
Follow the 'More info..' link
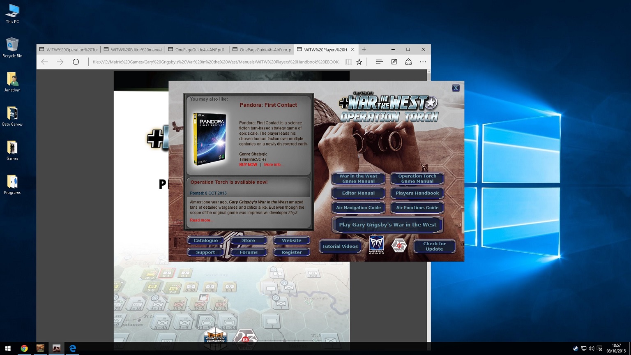(x=273, y=165)
